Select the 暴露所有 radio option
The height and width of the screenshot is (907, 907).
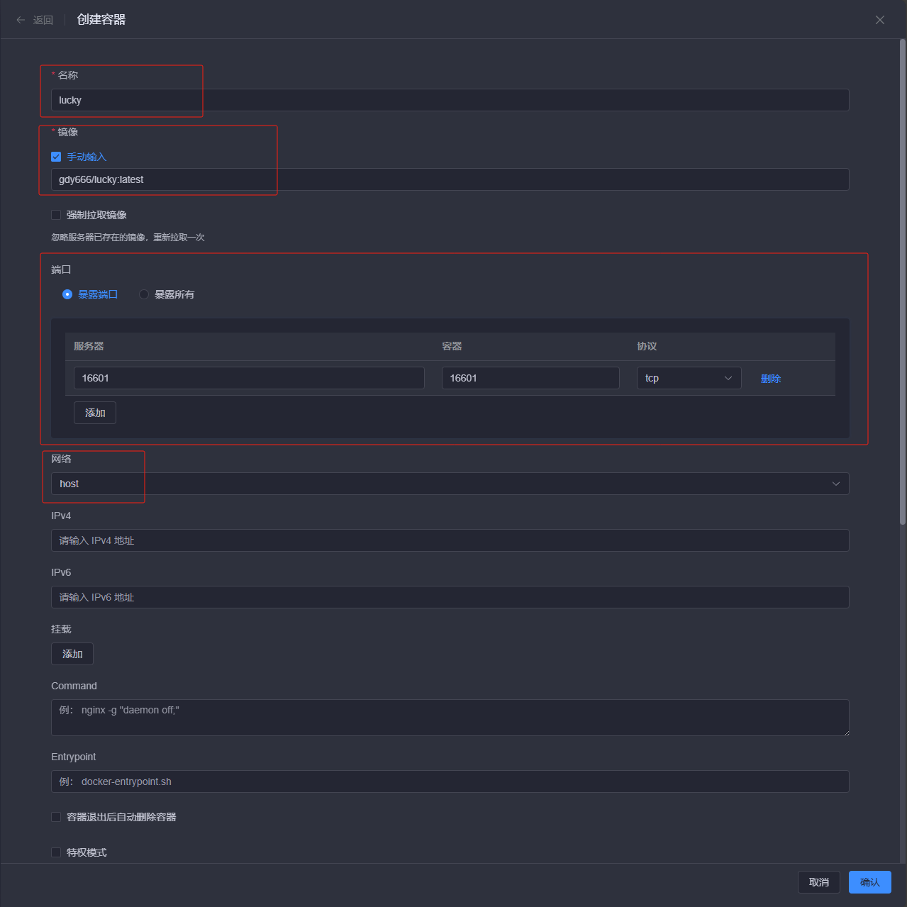(144, 294)
